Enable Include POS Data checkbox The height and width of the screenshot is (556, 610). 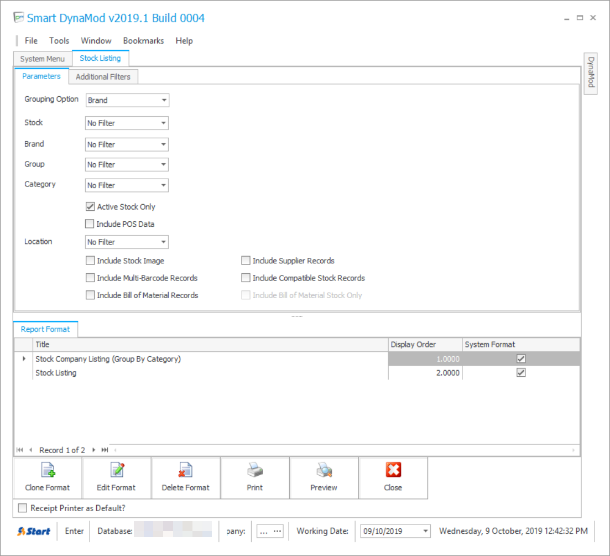tap(90, 224)
